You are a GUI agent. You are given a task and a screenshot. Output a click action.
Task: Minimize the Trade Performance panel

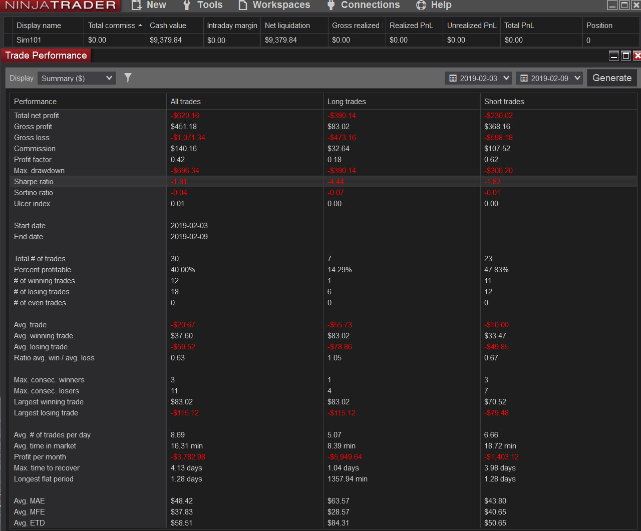click(x=614, y=56)
